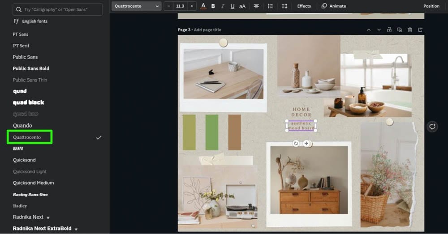This screenshot has height=234, width=448.
Task: Open the Quattrocento font dropdown
Action: [x=137, y=6]
